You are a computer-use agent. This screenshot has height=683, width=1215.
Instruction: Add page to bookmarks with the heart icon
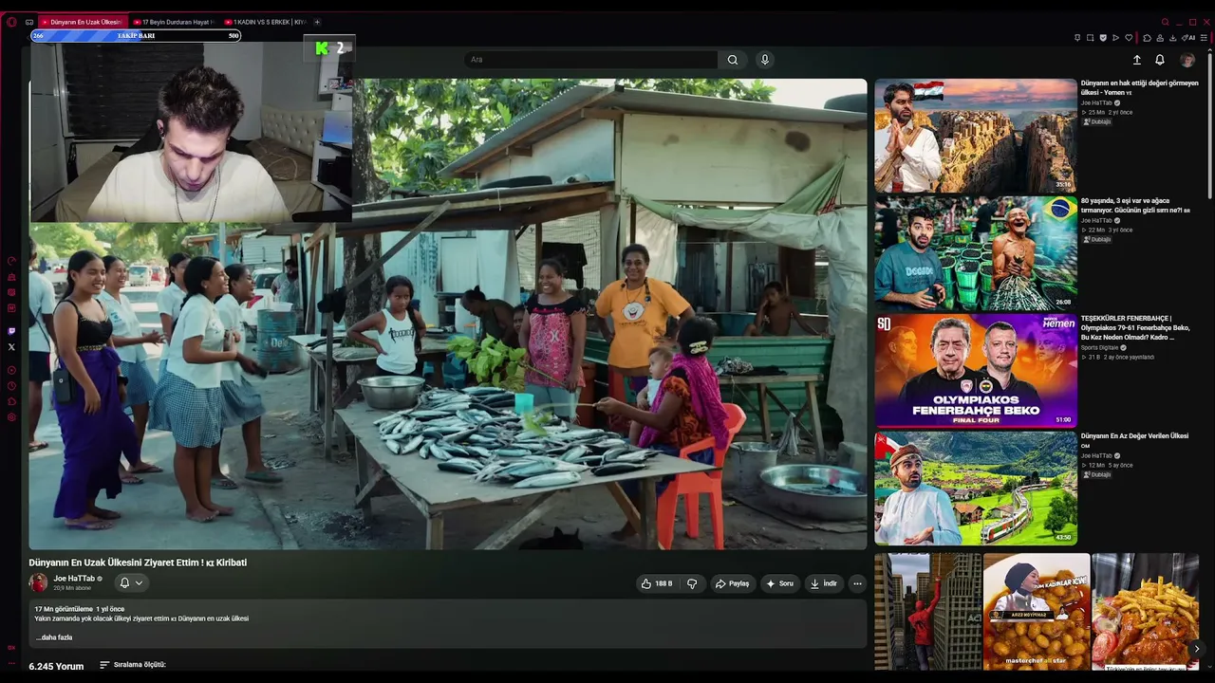click(1129, 38)
